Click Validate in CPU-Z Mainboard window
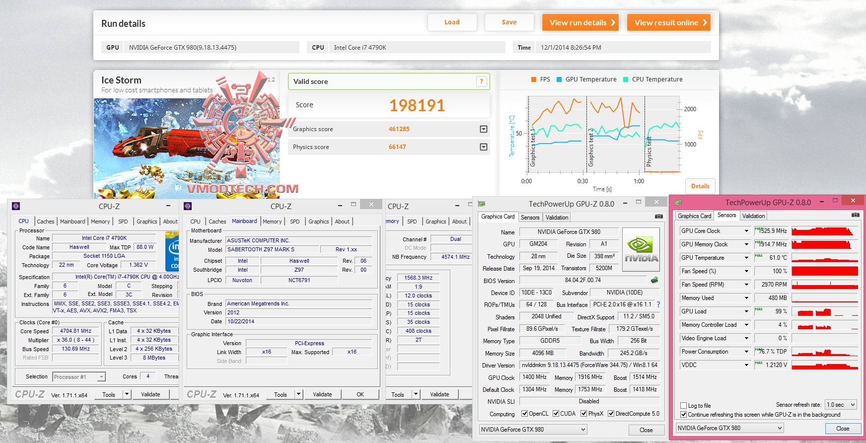Viewport: 866px width, 443px height. [x=322, y=394]
